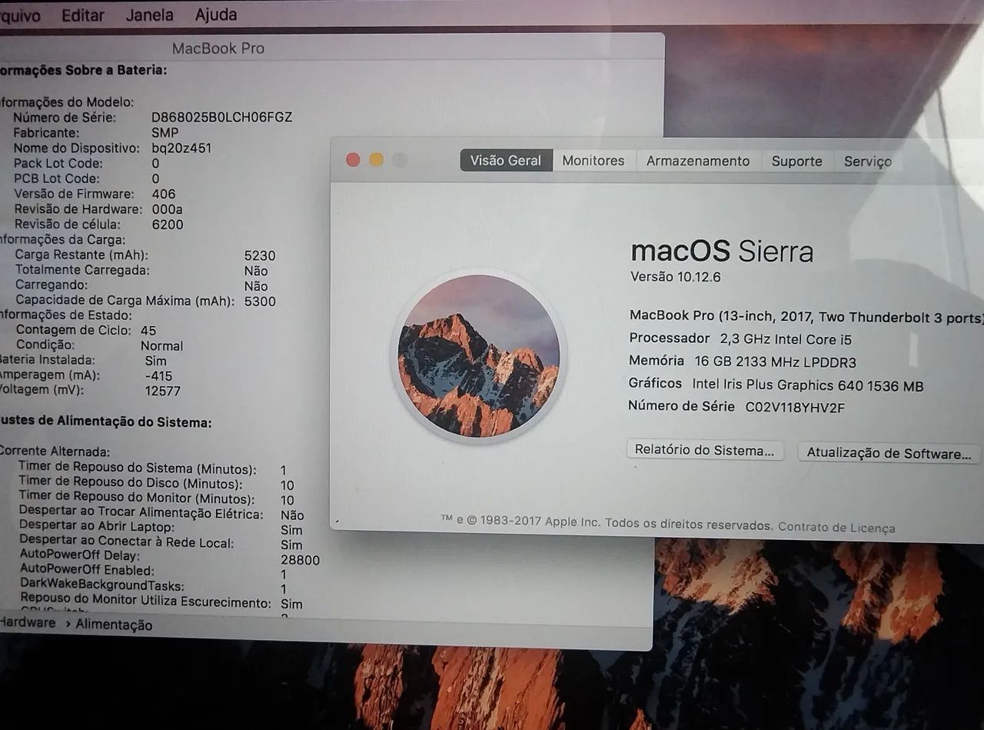
Task: Select battery serial number D868025B0LCH06FGZ
Action: 222,118
